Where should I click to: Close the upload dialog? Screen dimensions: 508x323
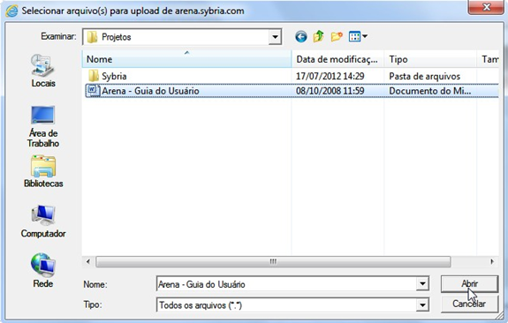(x=486, y=7)
